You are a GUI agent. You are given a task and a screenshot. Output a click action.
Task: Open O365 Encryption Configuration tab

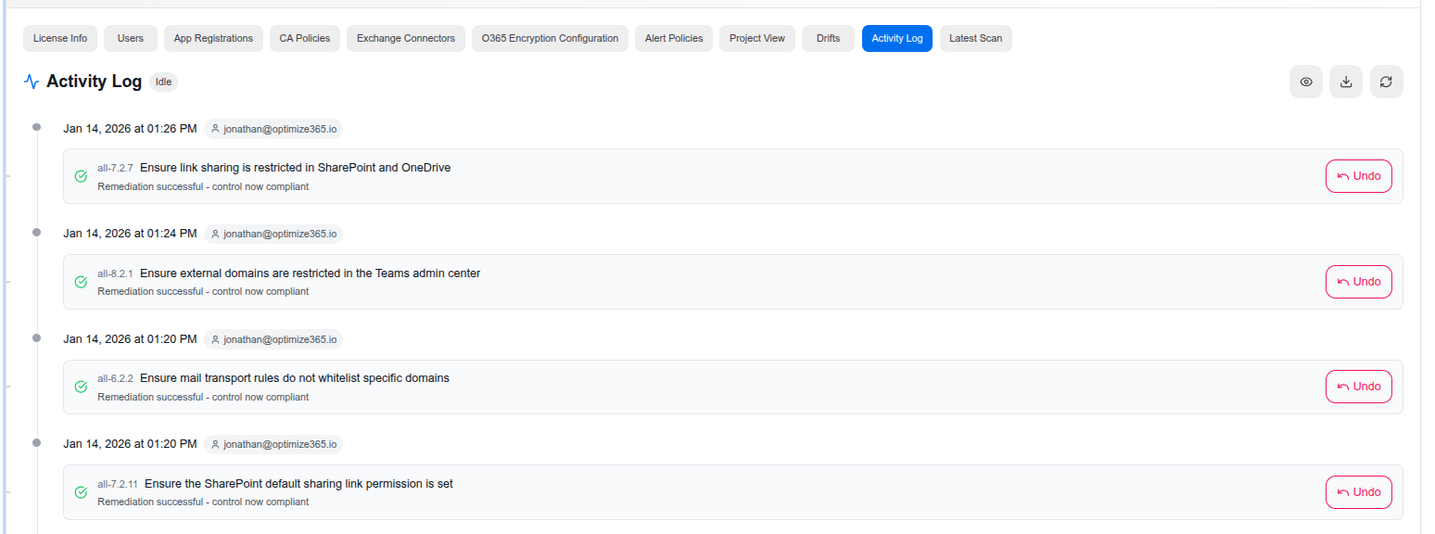tap(550, 38)
